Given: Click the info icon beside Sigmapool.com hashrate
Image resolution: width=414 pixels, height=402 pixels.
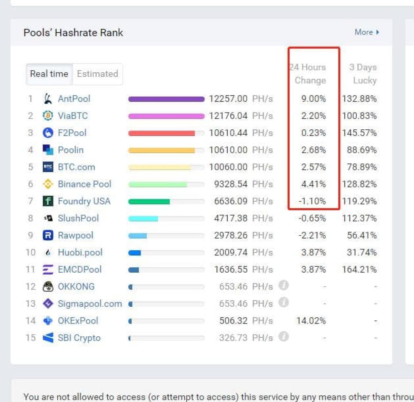Looking at the screenshot, I should 284,303.
